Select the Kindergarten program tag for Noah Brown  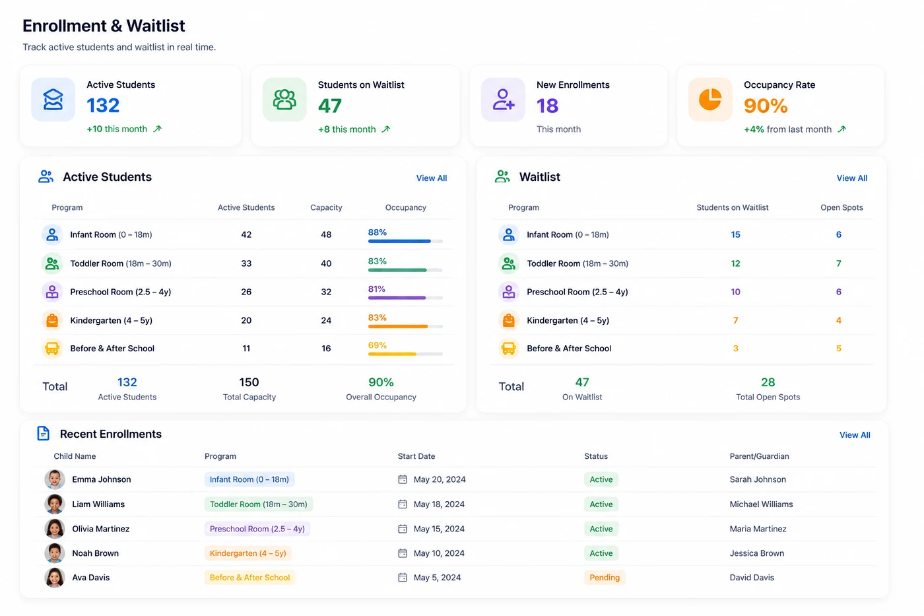click(x=248, y=553)
